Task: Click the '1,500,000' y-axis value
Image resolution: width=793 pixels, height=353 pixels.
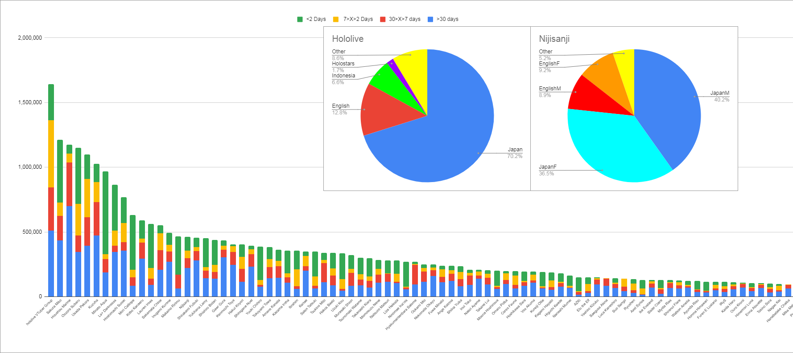Action: pyautogui.click(x=30, y=102)
